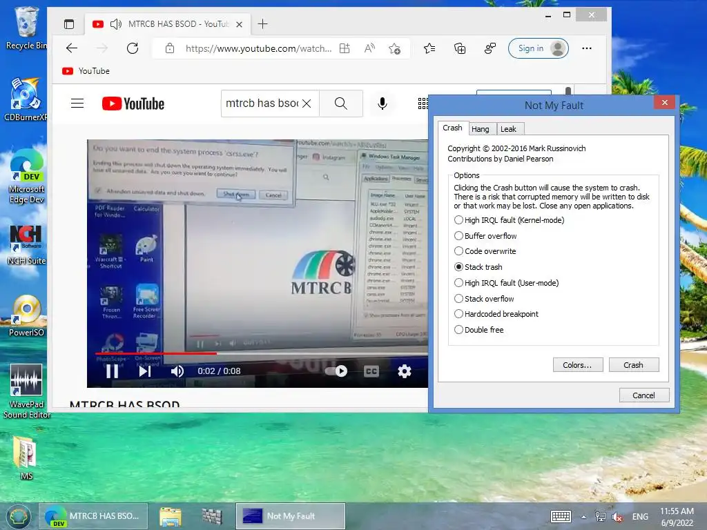The width and height of the screenshot is (707, 530).
Task: Pause the video
Action: [112, 371]
